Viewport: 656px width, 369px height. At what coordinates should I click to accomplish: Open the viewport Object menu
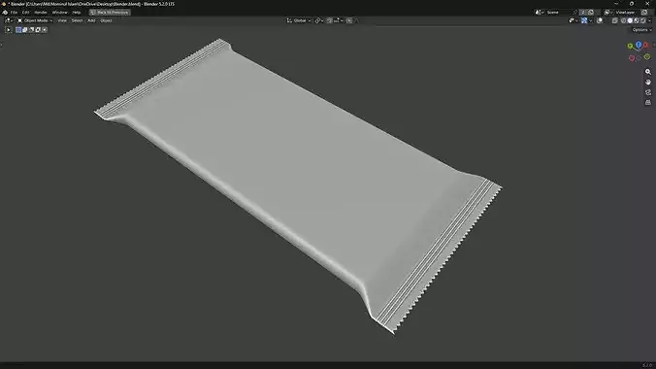(x=106, y=20)
